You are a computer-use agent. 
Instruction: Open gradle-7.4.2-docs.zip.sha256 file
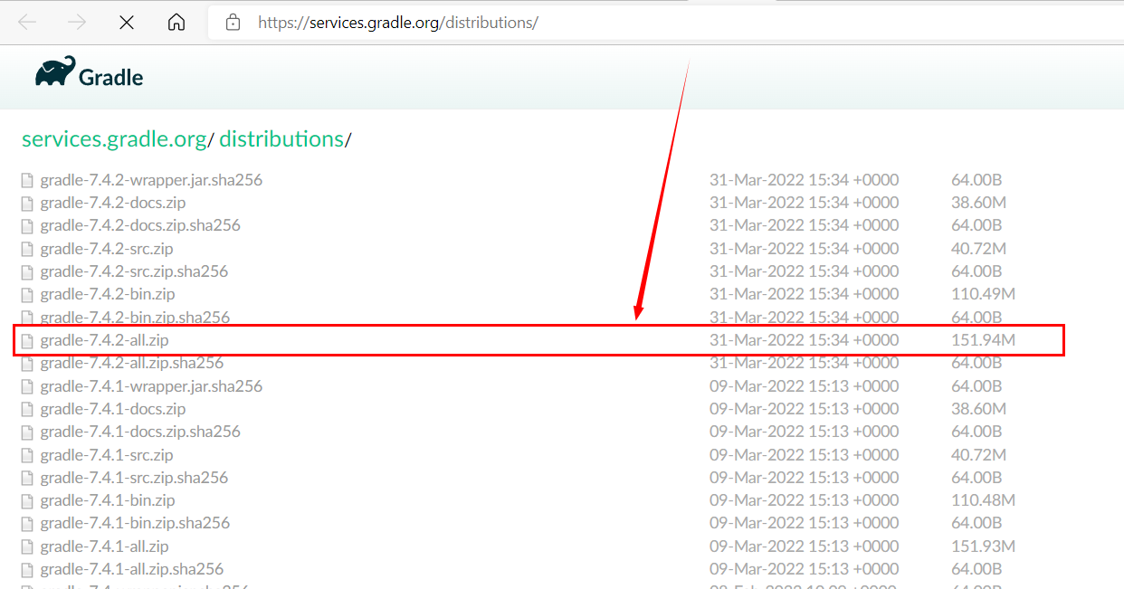click(x=140, y=224)
